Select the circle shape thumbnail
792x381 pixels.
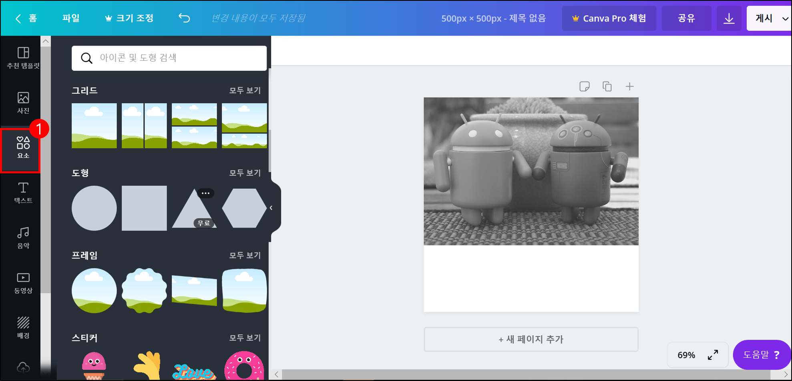[94, 208]
